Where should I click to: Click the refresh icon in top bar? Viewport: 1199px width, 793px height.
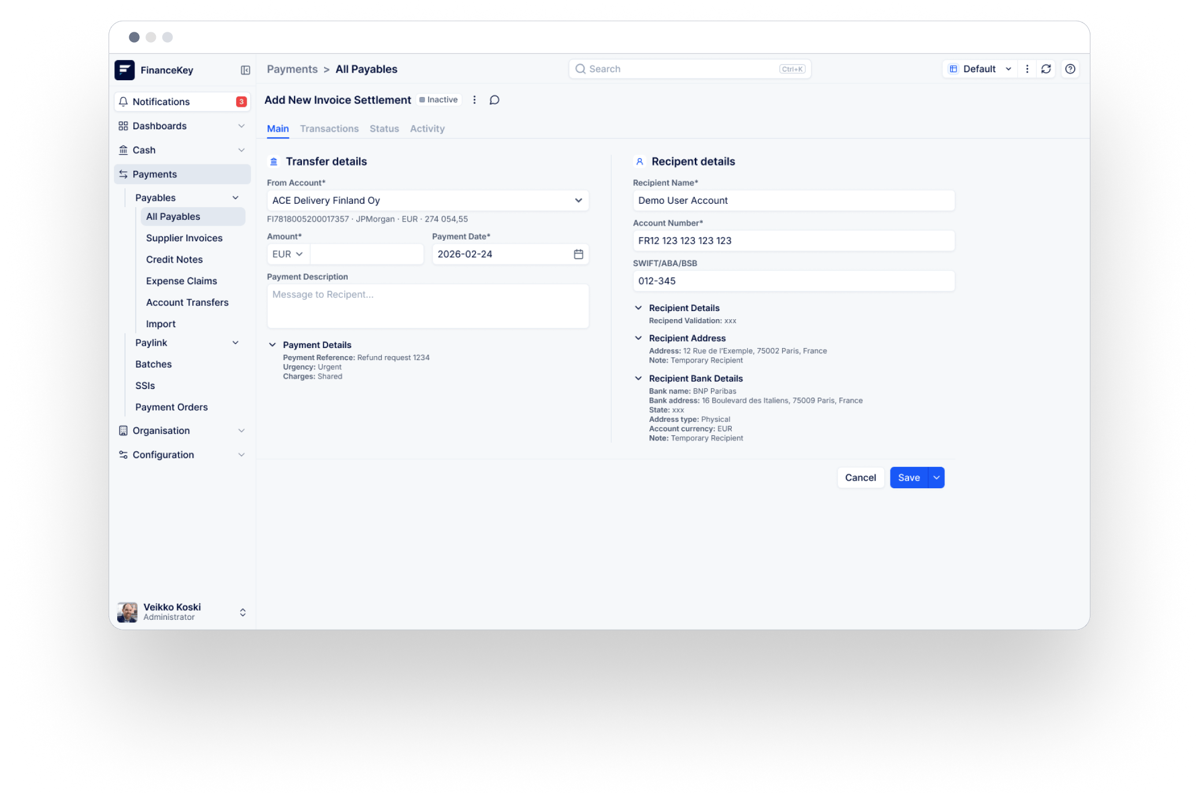[x=1046, y=69]
